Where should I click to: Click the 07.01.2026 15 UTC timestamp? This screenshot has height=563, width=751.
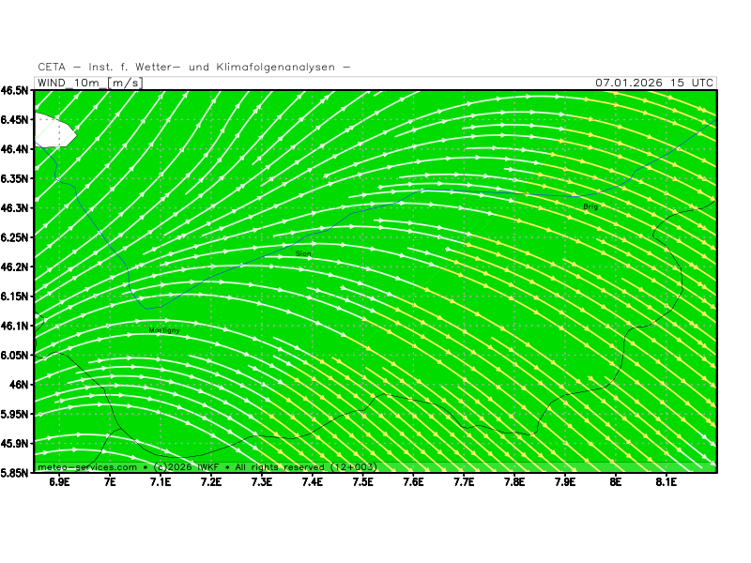(654, 83)
